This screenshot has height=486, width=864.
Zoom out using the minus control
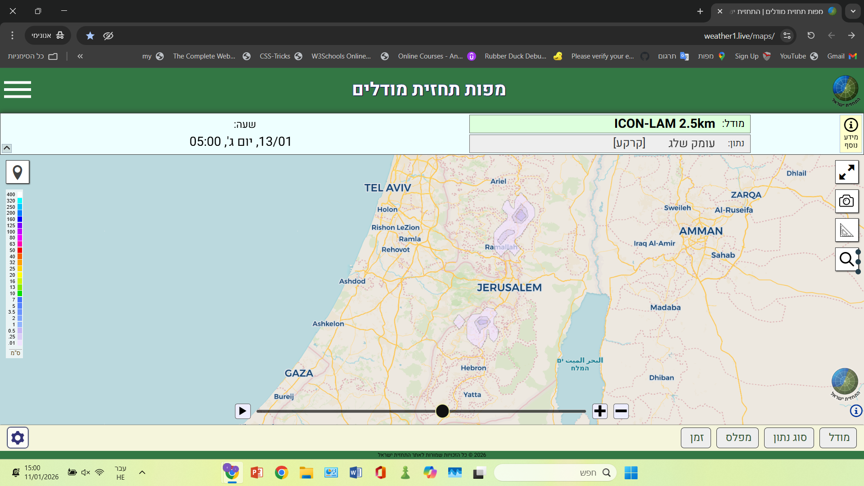click(621, 411)
